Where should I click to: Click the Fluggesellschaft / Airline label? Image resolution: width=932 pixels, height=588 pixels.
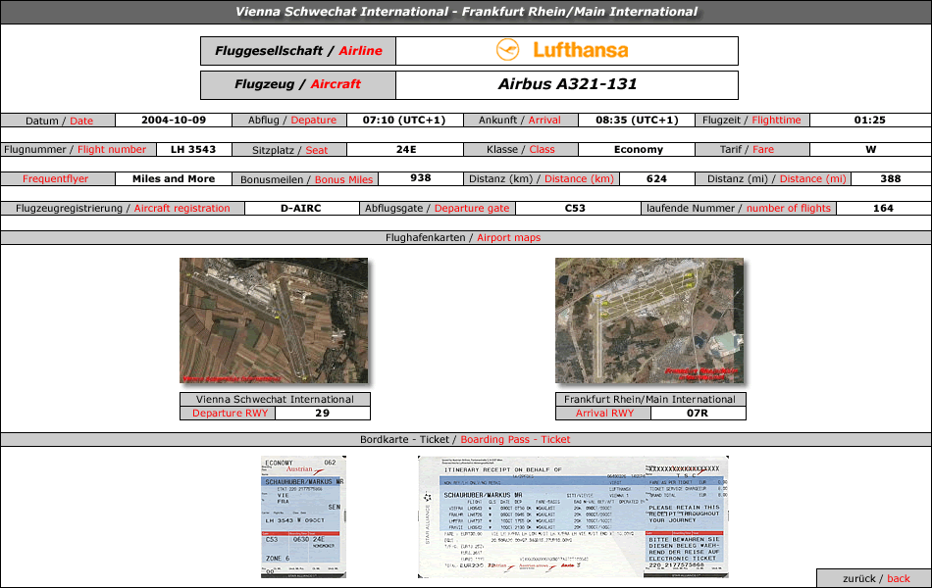click(298, 51)
